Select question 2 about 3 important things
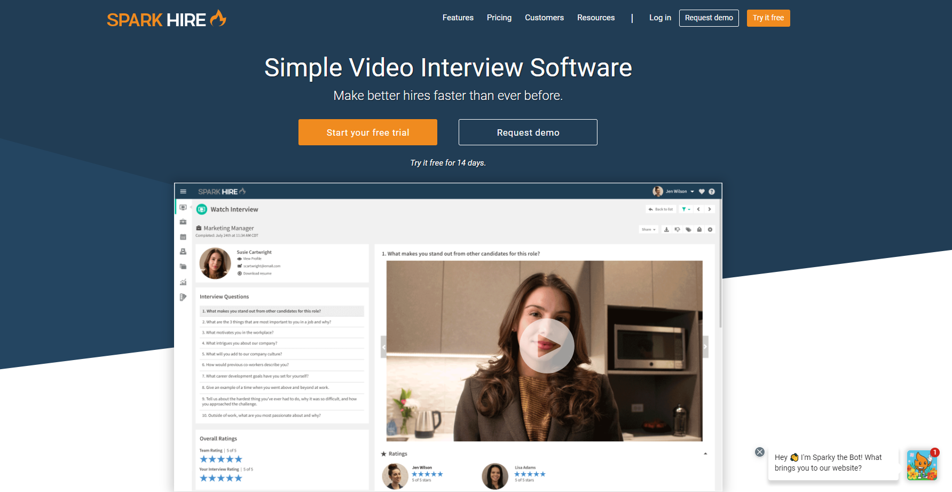 click(x=282, y=322)
